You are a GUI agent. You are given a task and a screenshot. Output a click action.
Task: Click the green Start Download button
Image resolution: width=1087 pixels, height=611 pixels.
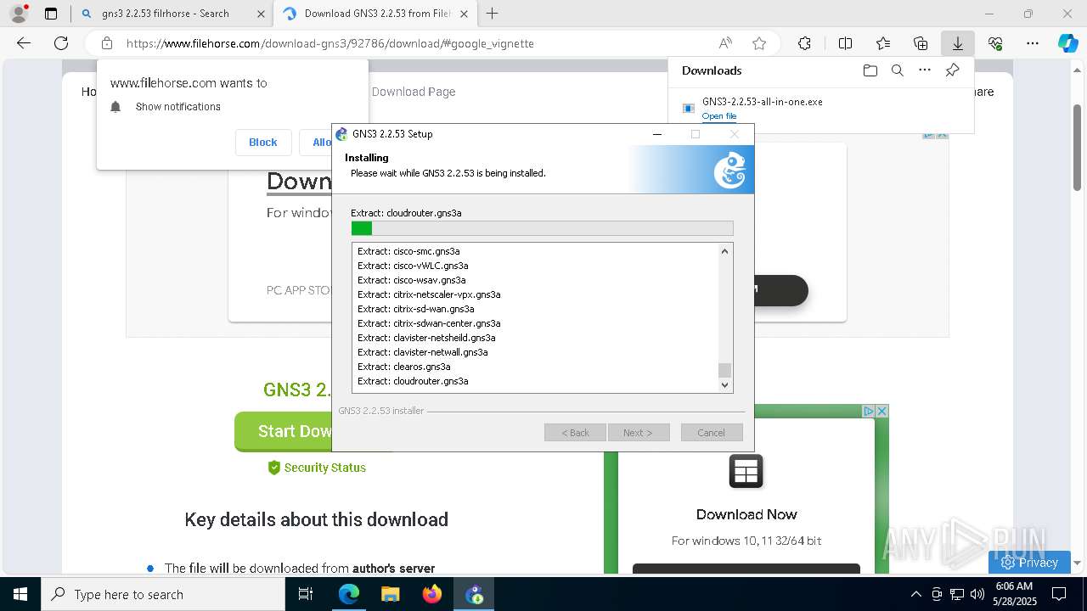click(x=283, y=432)
